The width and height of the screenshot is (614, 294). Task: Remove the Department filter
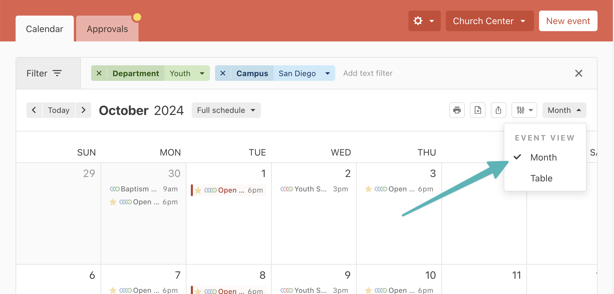[x=99, y=73]
